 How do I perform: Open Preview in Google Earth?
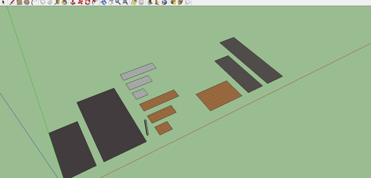pos(165,2)
